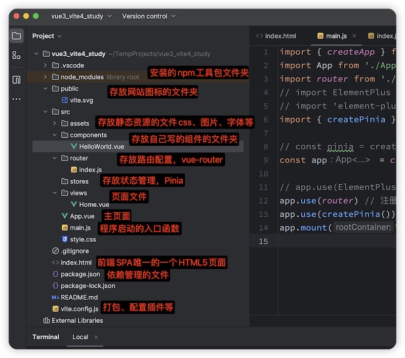Select the HelloWorld.vue file
The image size is (405, 358).
point(138,146)
